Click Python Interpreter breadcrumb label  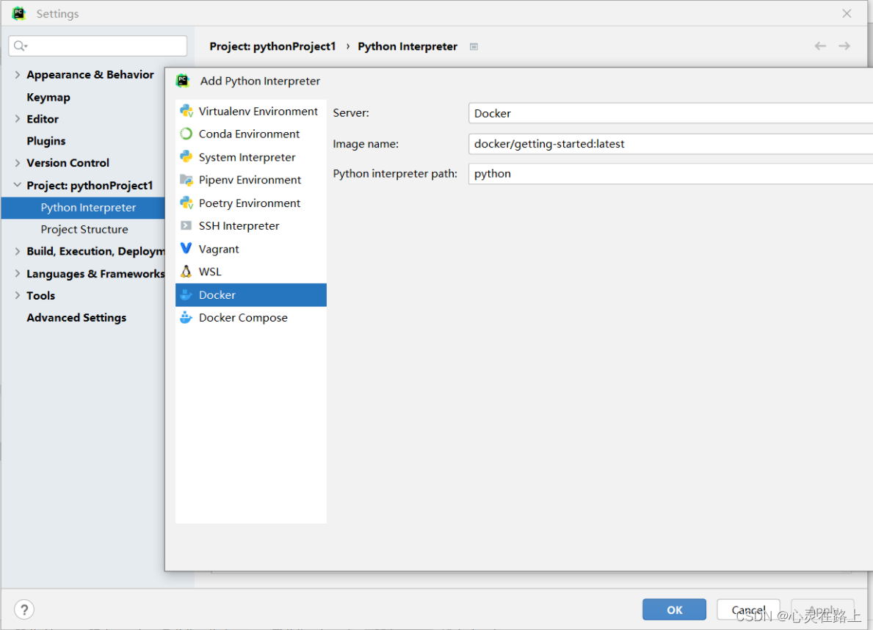pyautogui.click(x=407, y=46)
